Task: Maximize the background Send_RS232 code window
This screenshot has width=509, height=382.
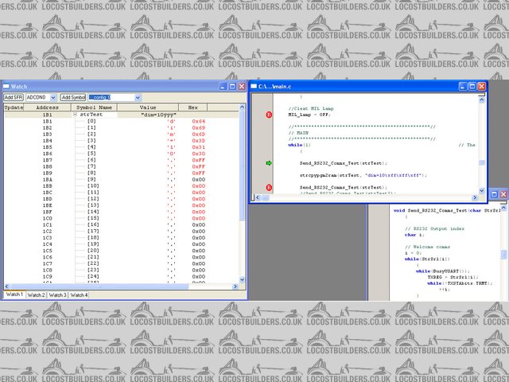Action: (494, 194)
